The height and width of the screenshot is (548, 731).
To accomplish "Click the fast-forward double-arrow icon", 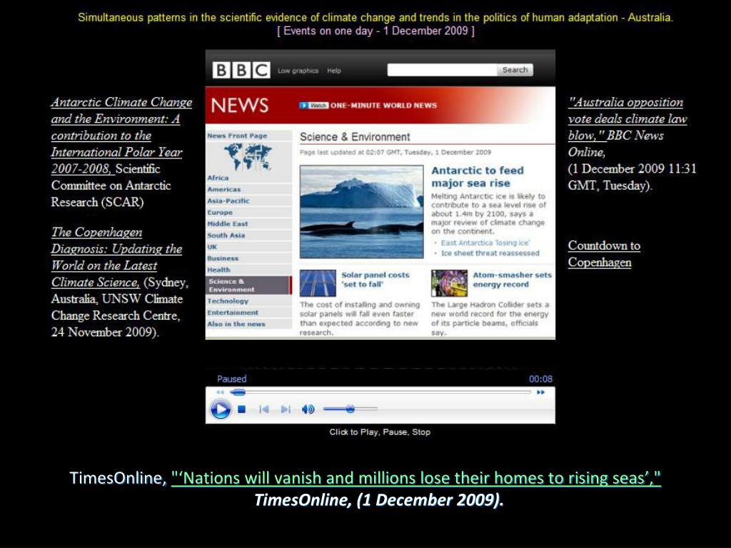I will (541, 392).
